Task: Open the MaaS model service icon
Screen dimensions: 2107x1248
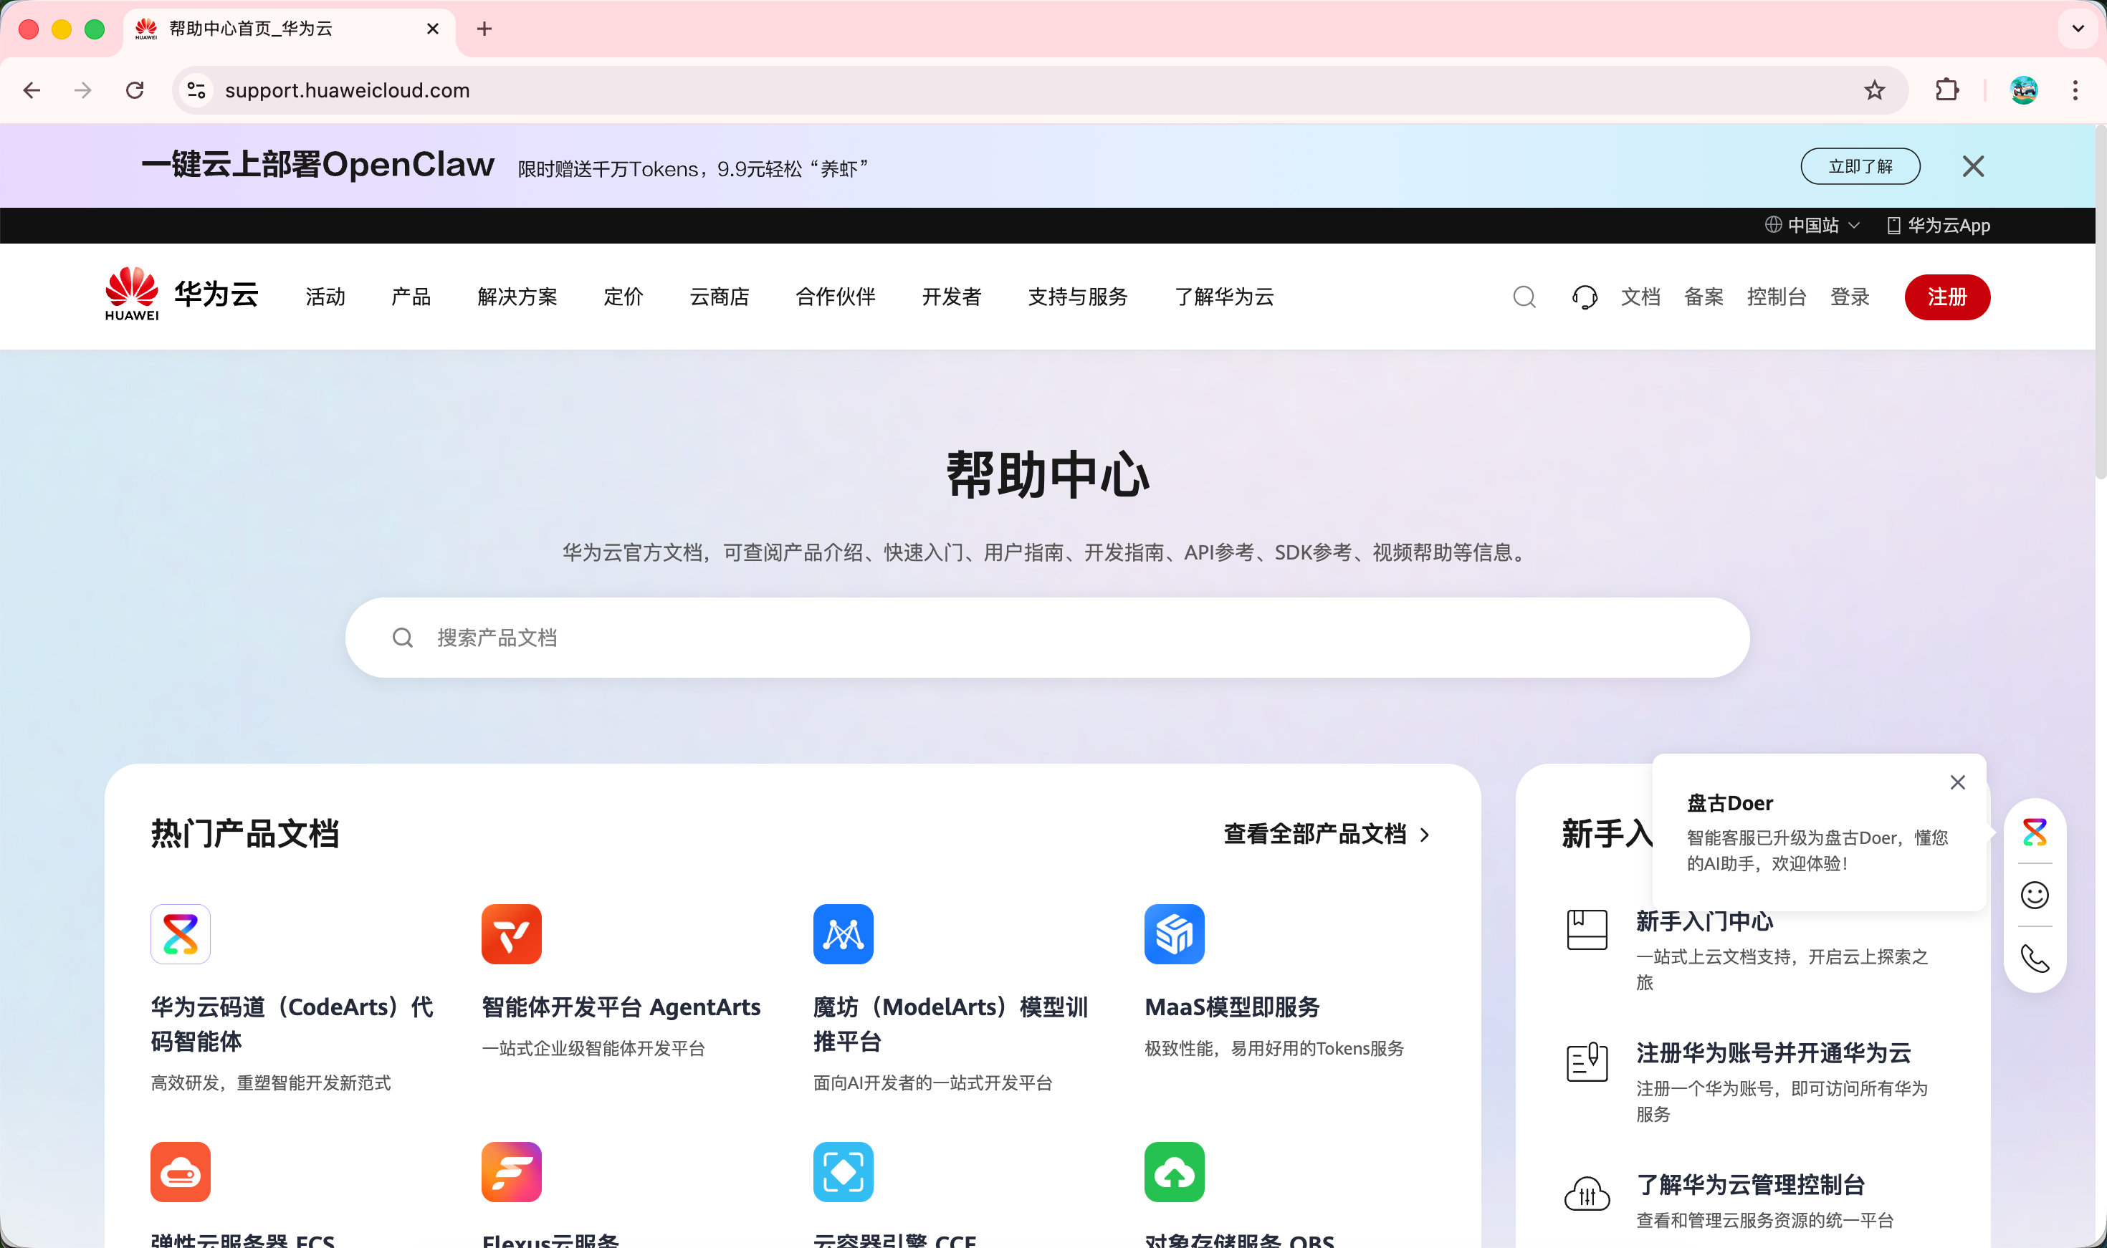Action: [1174, 934]
